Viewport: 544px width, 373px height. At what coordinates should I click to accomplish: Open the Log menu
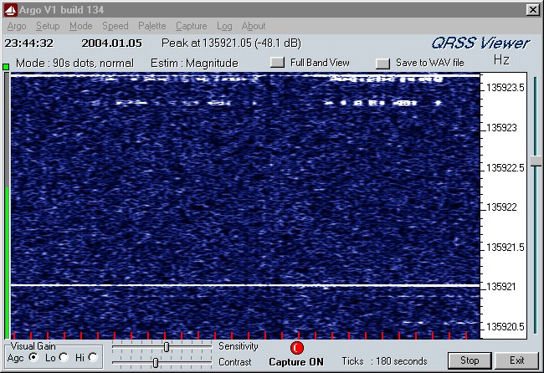pyautogui.click(x=224, y=26)
